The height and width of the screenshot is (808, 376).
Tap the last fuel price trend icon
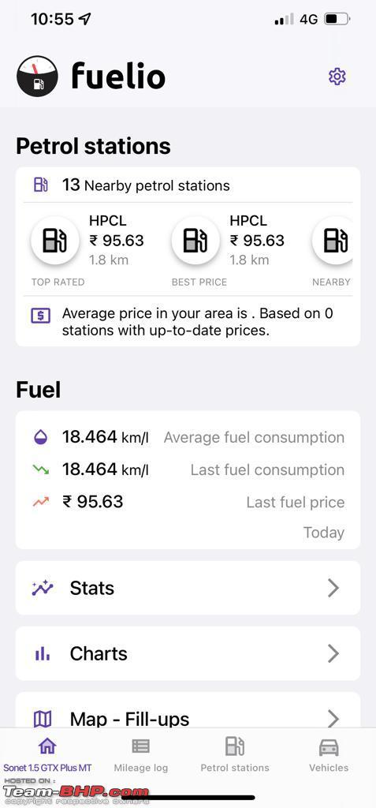coord(40,501)
